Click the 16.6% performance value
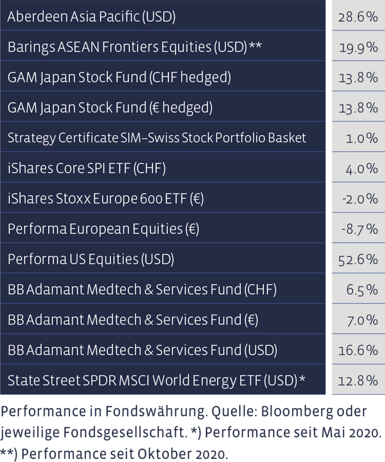This screenshot has width=385, height=462. coord(358,351)
